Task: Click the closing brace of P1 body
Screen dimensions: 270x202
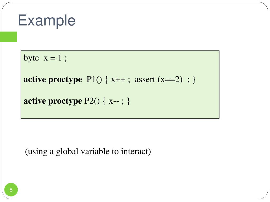Action: pos(194,80)
